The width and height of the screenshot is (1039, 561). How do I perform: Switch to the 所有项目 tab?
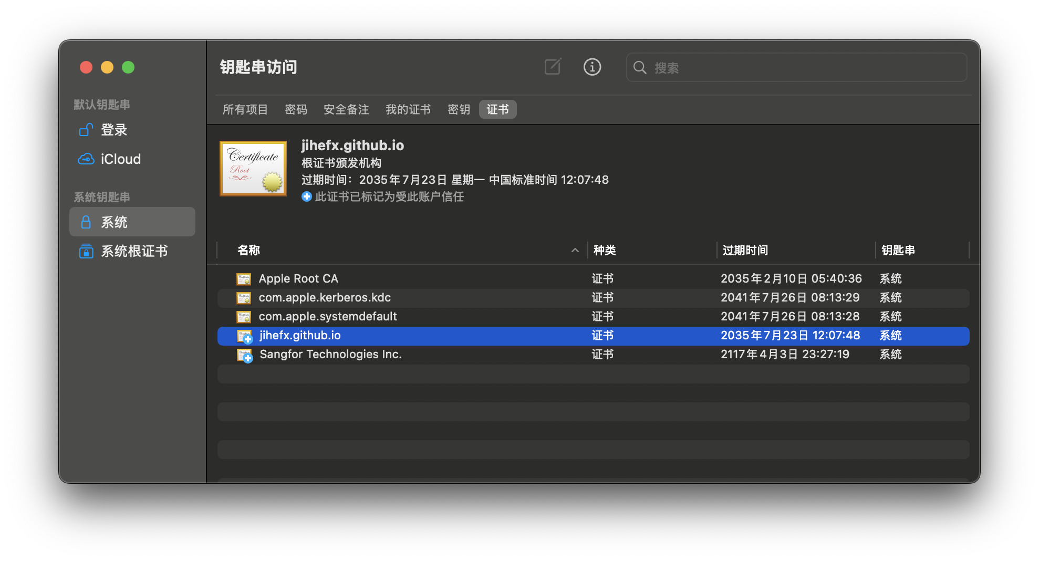pyautogui.click(x=245, y=110)
